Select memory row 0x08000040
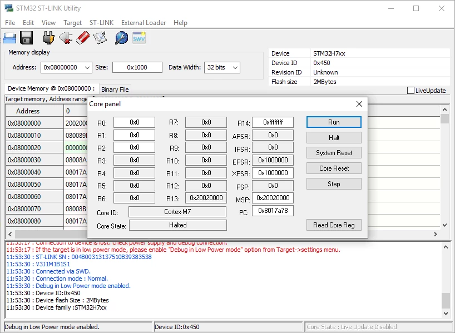 pos(34,172)
